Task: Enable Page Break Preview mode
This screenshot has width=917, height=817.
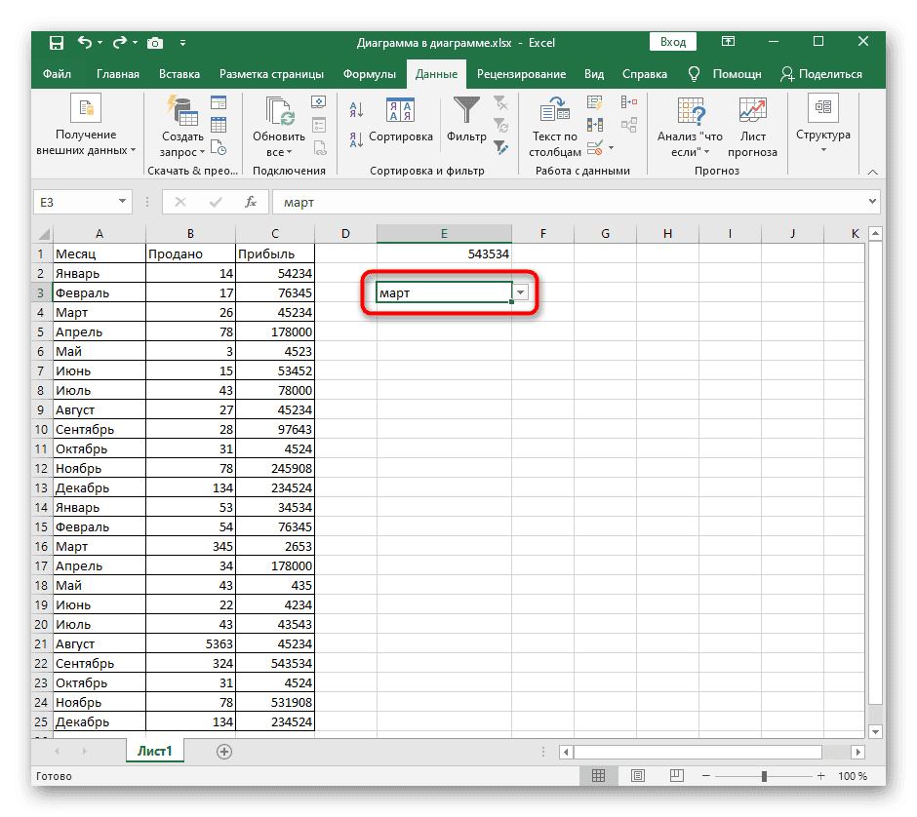Action: point(676,775)
